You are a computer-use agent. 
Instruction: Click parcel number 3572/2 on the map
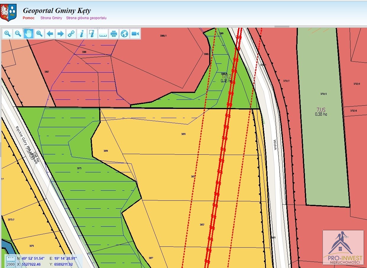pyautogui.click(x=11, y=220)
